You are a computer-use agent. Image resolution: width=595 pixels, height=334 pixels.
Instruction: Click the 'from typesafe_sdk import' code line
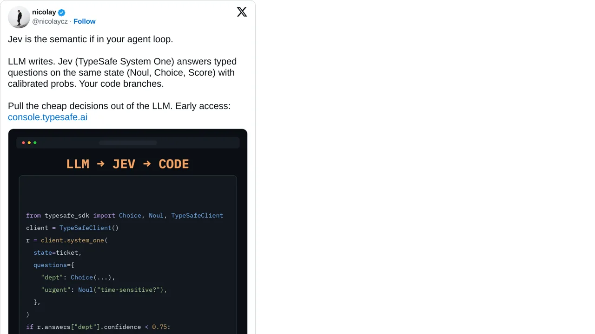click(x=125, y=215)
